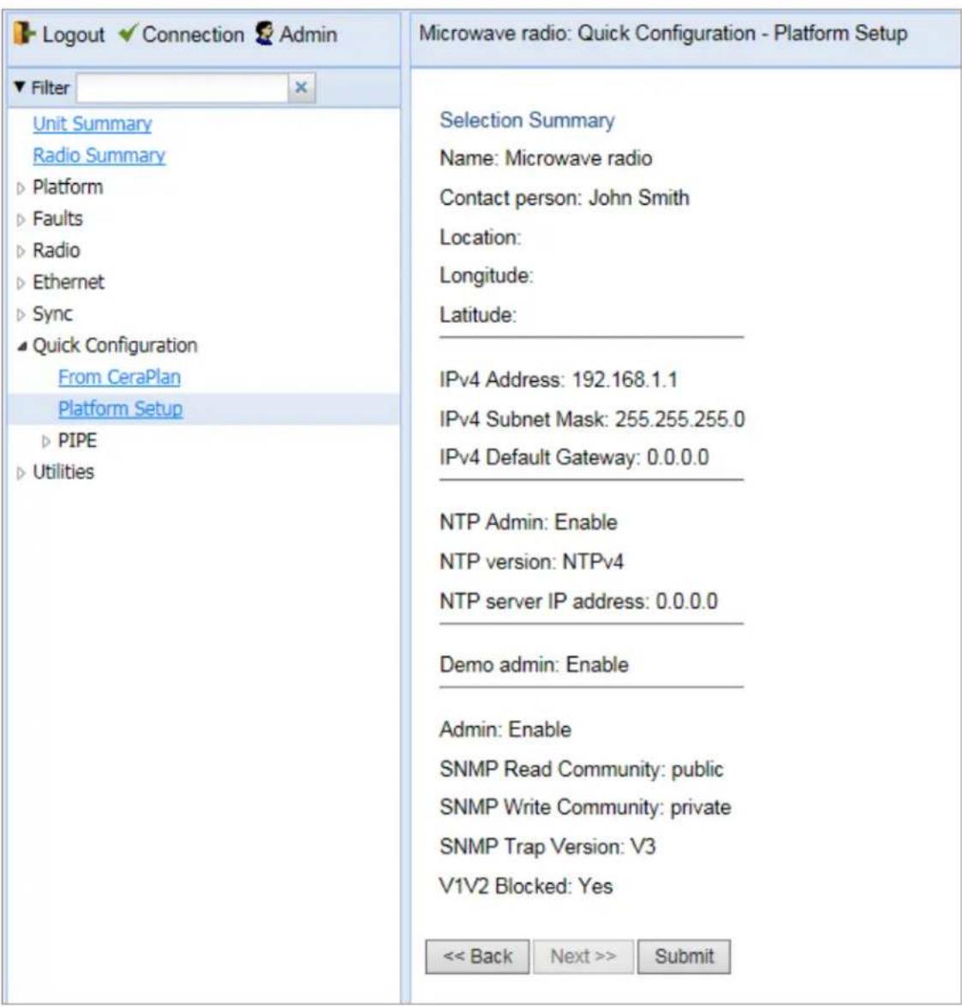Expand the Sync tree node arrow
Image resolution: width=962 pixels, height=1007 pixels.
point(21,315)
